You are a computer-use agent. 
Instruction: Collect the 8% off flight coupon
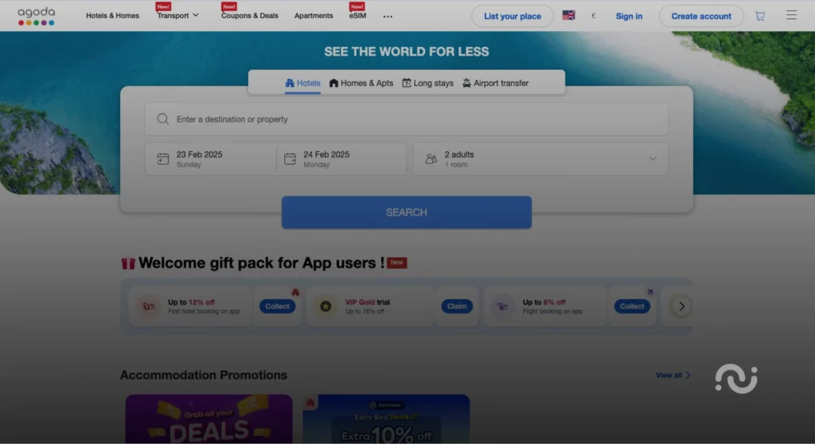pyautogui.click(x=631, y=306)
